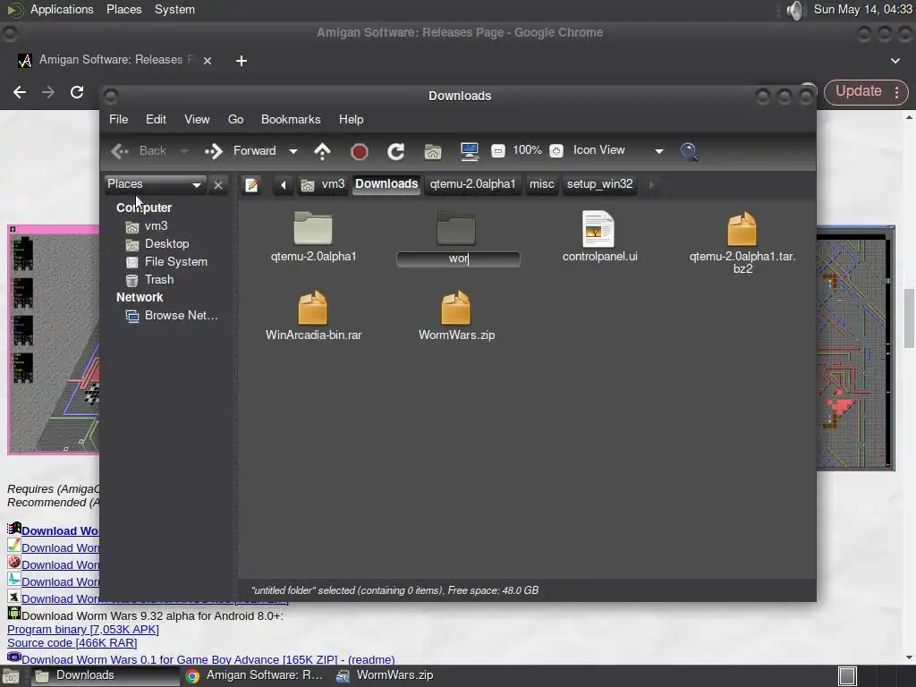Select WinArcadia-bin.rar archive icon
The height and width of the screenshot is (687, 916).
click(312, 308)
